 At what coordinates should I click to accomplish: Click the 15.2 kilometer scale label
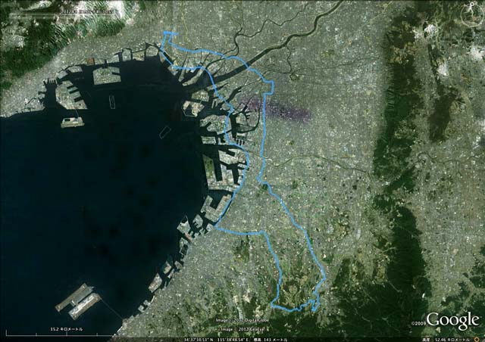pyautogui.click(x=67, y=329)
